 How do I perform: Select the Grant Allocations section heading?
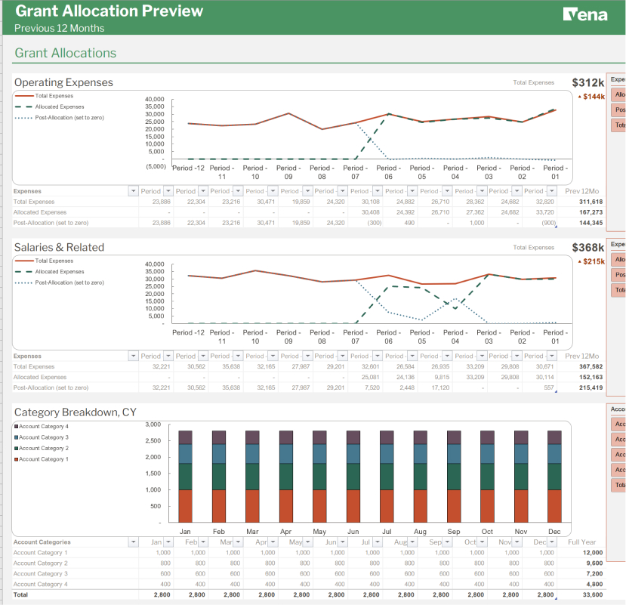[x=66, y=53]
